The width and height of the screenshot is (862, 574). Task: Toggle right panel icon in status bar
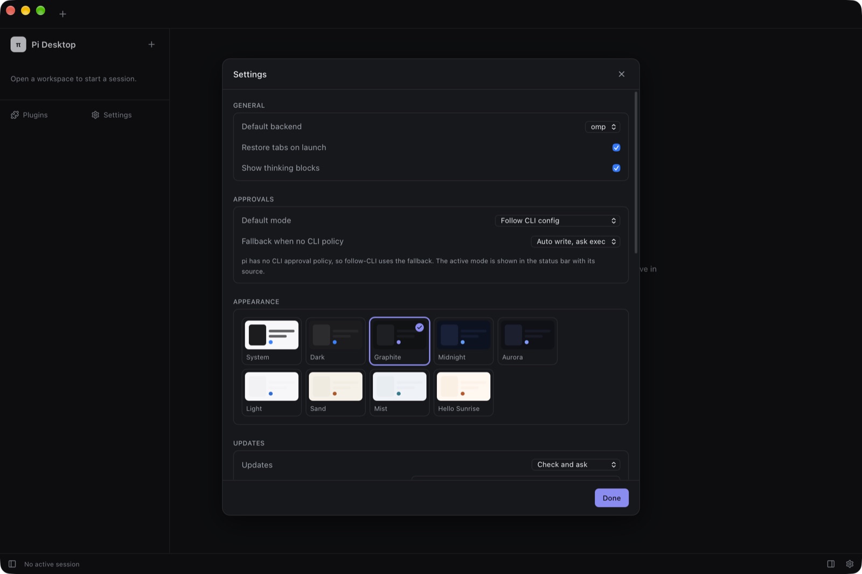(831, 564)
